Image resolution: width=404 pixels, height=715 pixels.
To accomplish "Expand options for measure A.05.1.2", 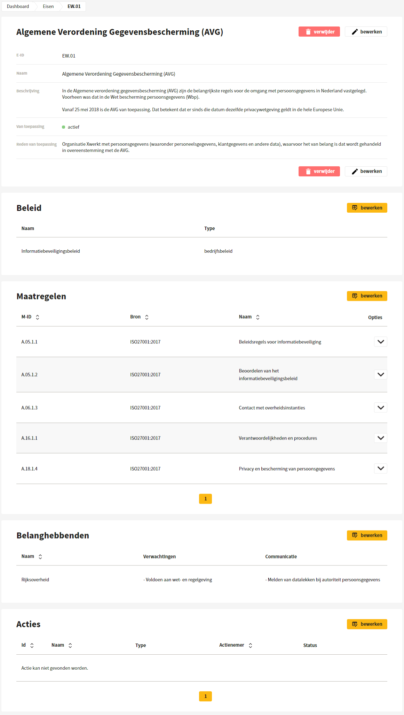I will click(x=381, y=374).
